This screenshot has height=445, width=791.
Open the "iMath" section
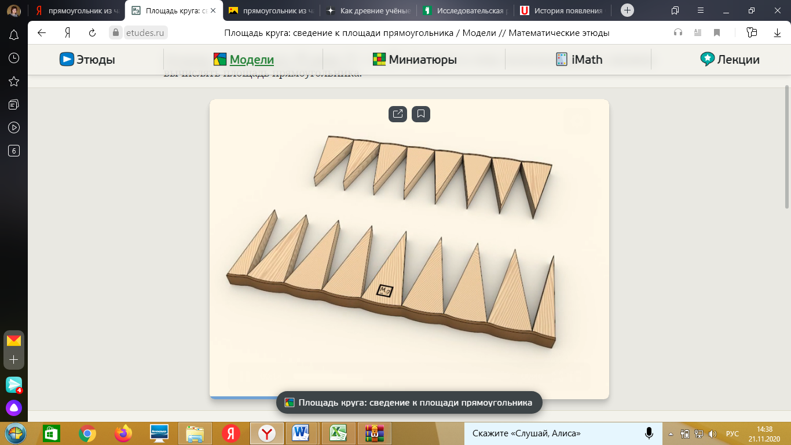tap(579, 59)
